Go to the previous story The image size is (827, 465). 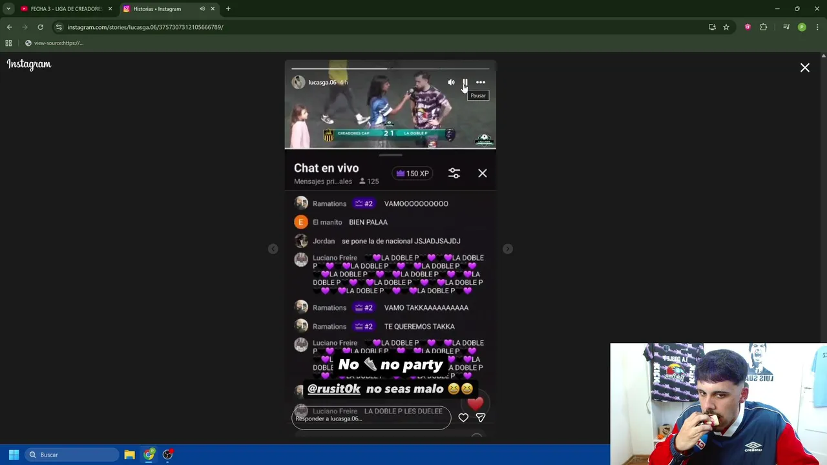click(x=273, y=249)
